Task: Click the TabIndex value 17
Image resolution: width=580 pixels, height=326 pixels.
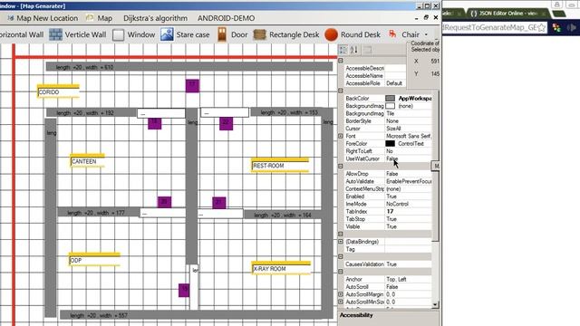Action: tap(409, 211)
